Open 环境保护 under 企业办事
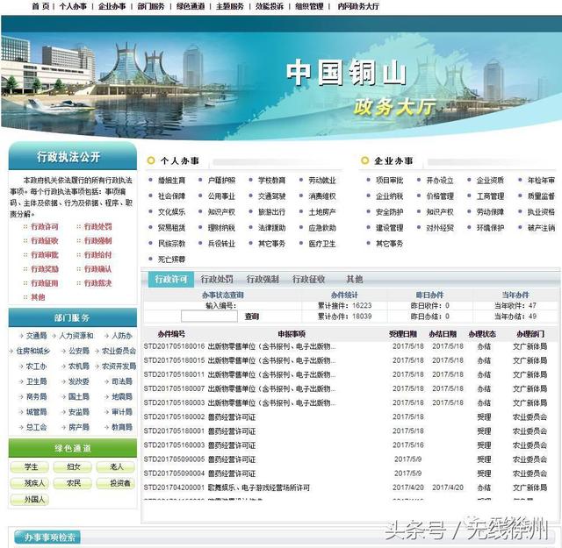The image size is (562, 548). pos(490,228)
